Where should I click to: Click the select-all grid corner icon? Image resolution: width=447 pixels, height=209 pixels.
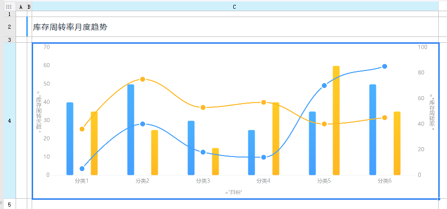[8, 7]
